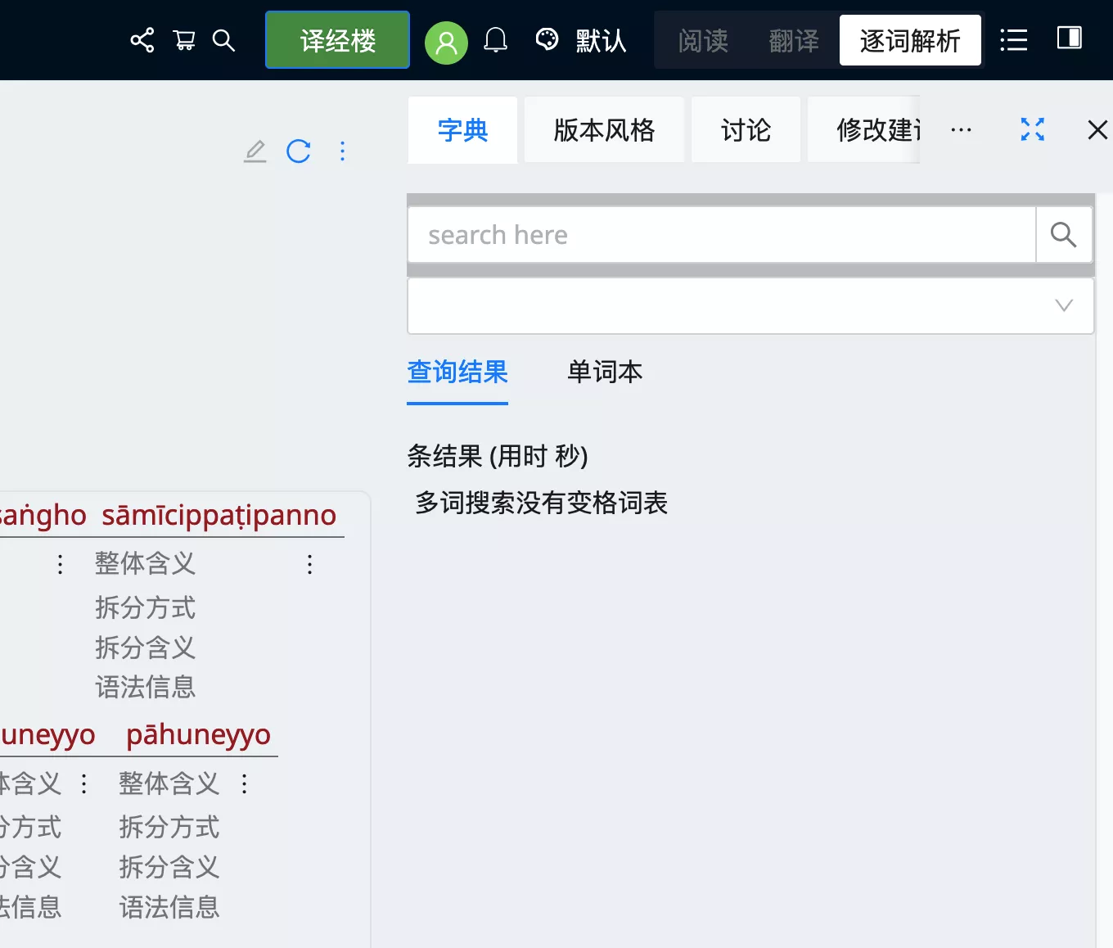This screenshot has height=948, width=1113.
Task: Click the fully visible word pāhuneyyo
Action: click(198, 734)
